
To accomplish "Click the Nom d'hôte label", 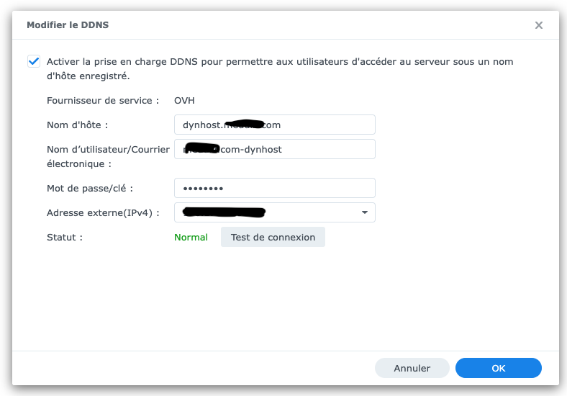I will pos(77,125).
